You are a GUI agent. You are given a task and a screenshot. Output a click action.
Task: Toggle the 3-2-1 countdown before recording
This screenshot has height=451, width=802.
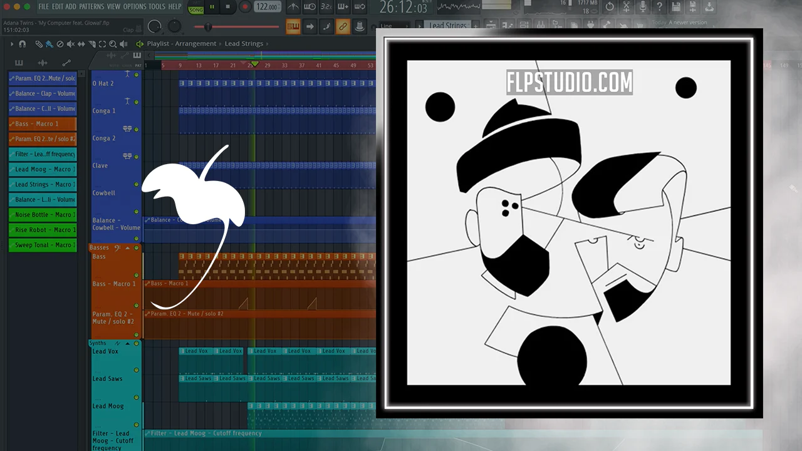pyautogui.click(x=326, y=8)
